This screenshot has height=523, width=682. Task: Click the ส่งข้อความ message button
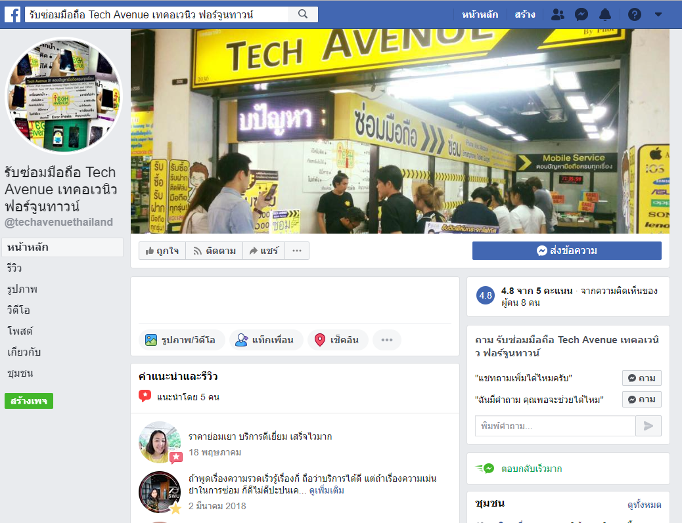coord(567,251)
